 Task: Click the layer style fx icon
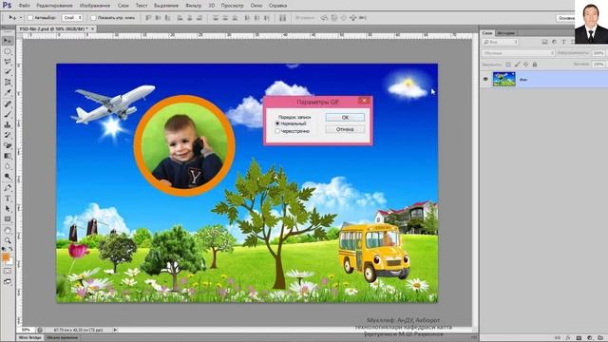[568, 338]
